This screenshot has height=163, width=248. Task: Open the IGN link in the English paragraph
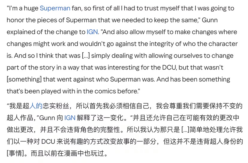tap(92, 32)
